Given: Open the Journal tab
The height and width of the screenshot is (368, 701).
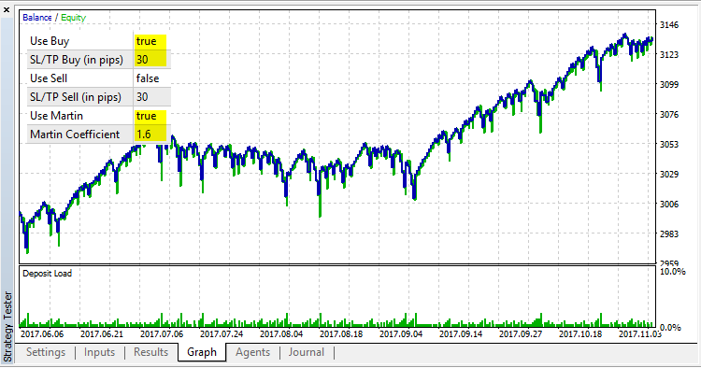Looking at the screenshot, I should pyautogui.click(x=307, y=352).
